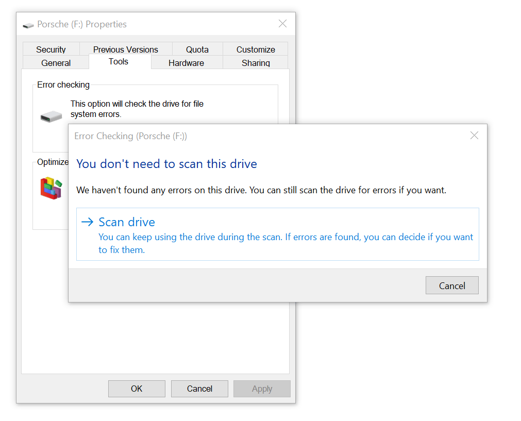Start scan via the Scan drive heading

127,222
